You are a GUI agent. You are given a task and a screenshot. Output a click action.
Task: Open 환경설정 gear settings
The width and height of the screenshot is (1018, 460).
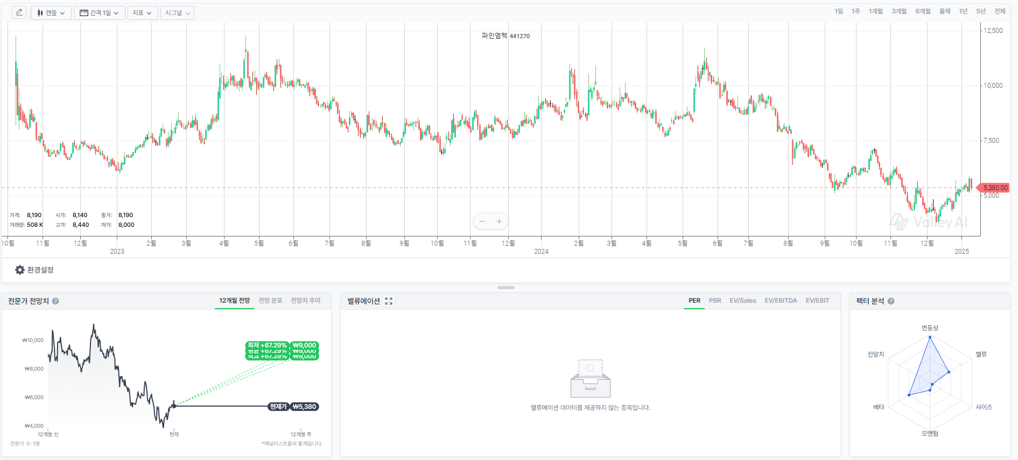click(x=34, y=270)
